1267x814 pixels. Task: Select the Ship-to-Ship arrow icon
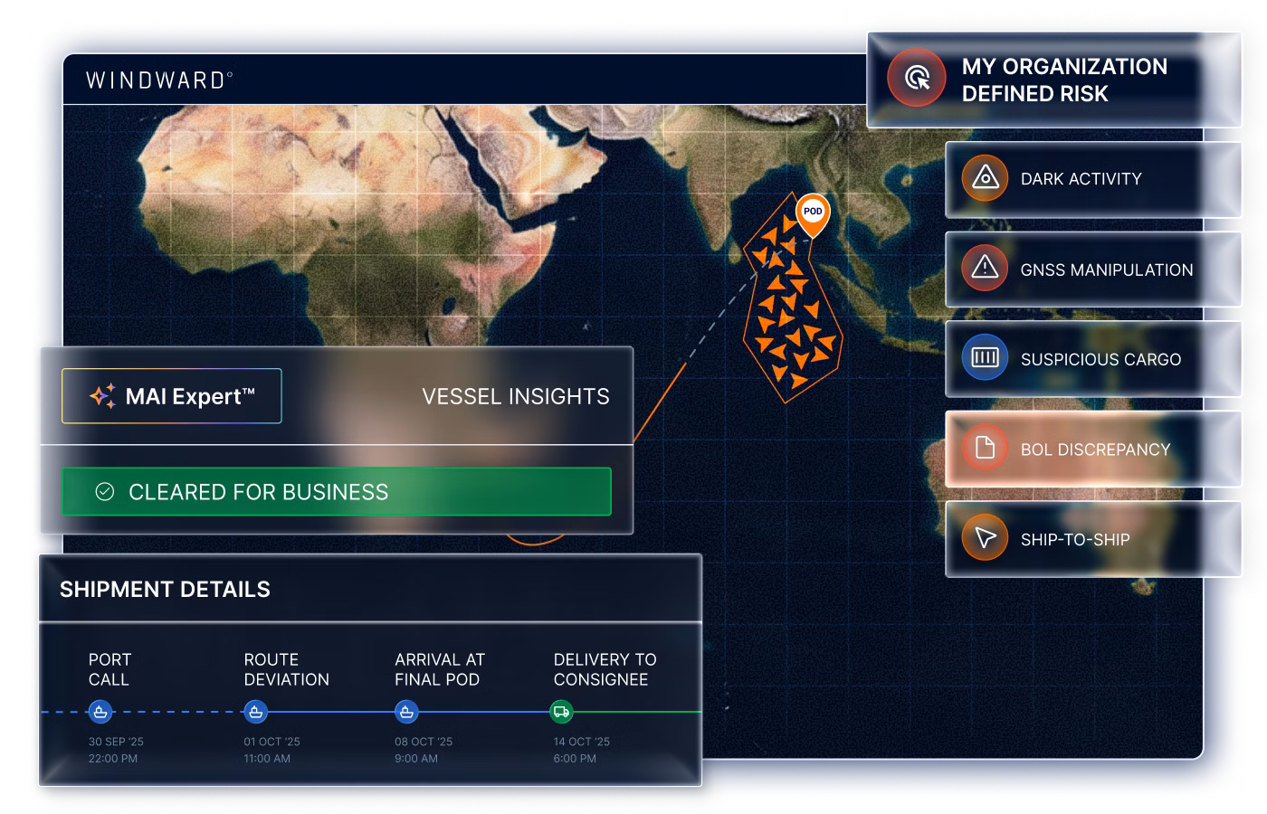pos(985,538)
